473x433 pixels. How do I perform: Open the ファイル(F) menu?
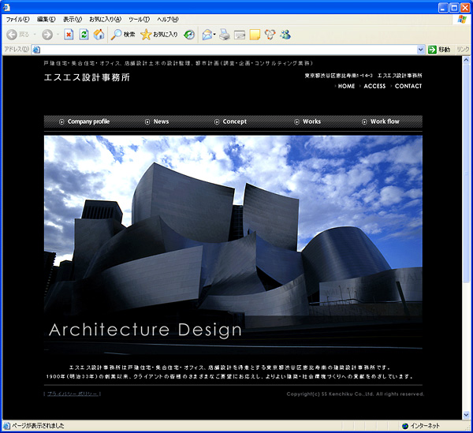pos(18,19)
